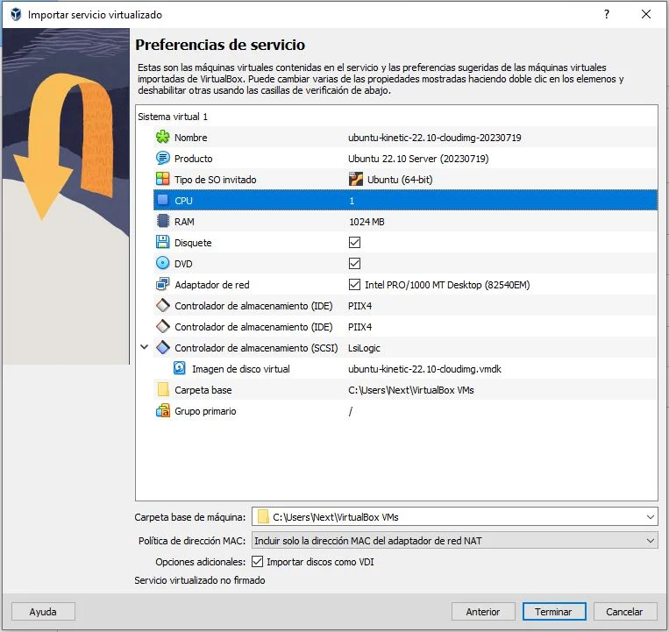
Task: Toggle the Intel PRO/1000 network adapter checkbox
Action: (x=354, y=284)
